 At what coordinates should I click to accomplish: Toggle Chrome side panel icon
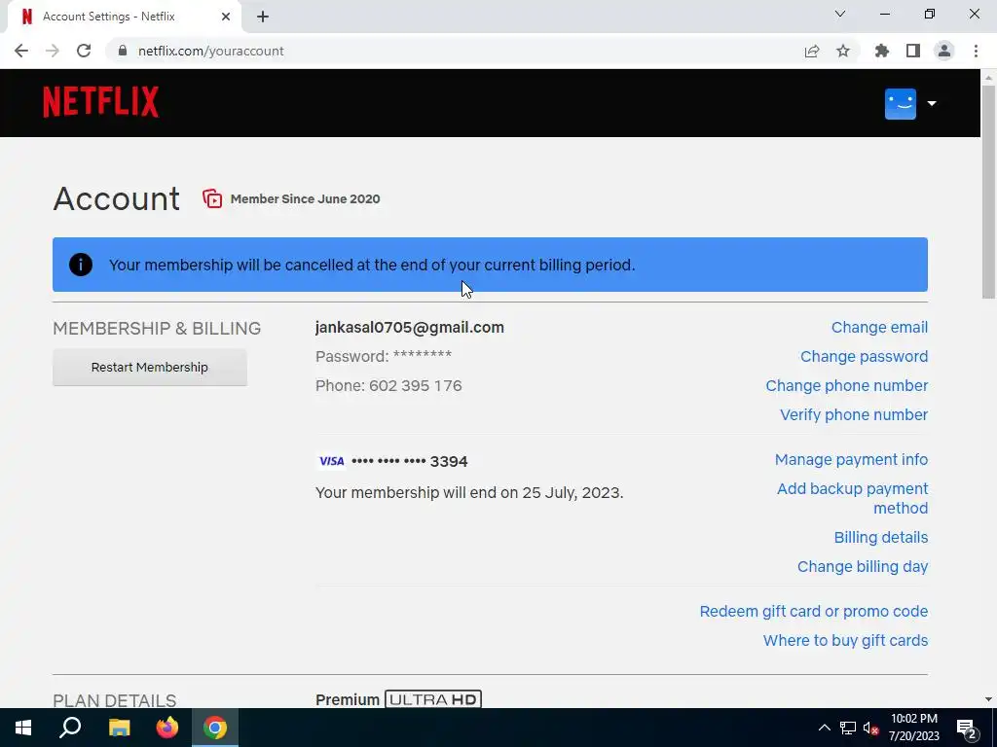[x=913, y=51]
